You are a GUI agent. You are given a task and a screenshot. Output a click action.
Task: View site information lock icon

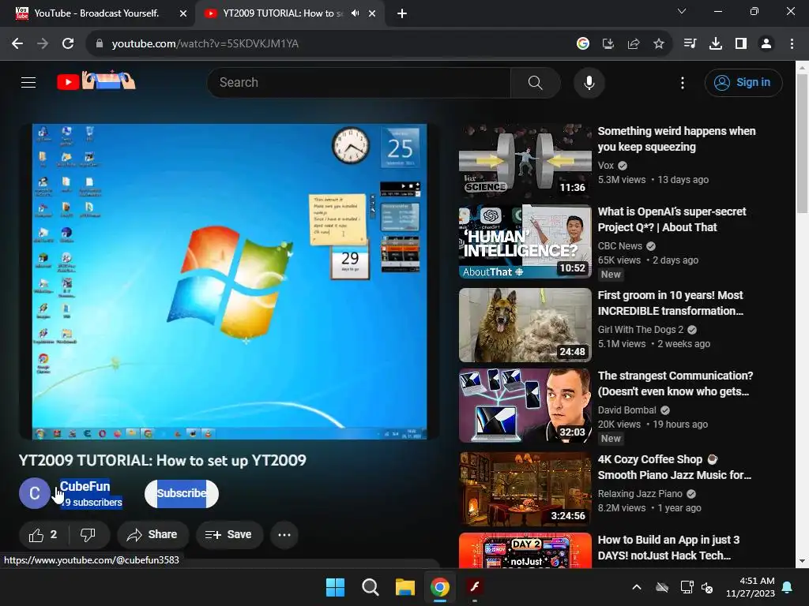[100, 44]
